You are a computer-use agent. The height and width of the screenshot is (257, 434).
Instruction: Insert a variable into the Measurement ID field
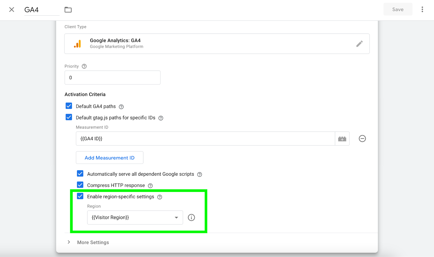(342, 139)
